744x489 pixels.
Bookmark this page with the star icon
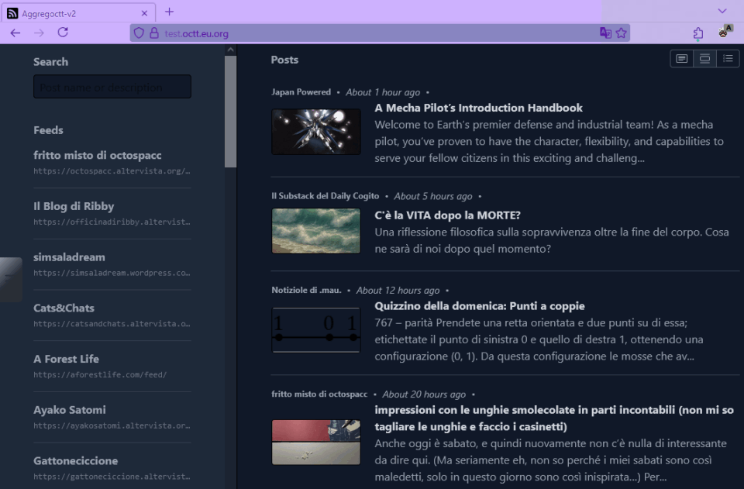(621, 33)
